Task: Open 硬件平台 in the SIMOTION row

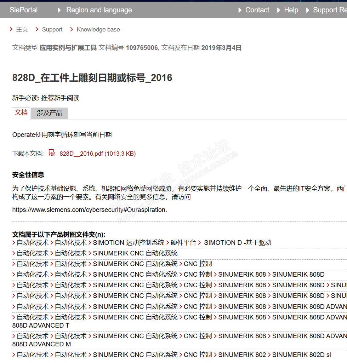Action: (x=183, y=243)
